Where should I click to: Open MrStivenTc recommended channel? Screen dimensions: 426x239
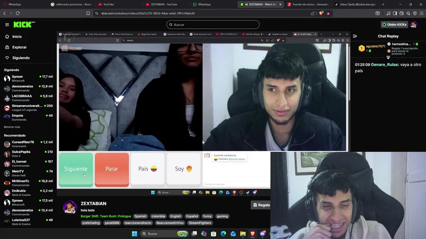(28, 183)
